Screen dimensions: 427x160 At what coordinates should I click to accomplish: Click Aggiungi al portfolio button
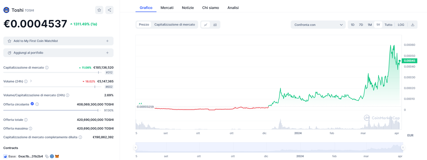click(x=58, y=53)
